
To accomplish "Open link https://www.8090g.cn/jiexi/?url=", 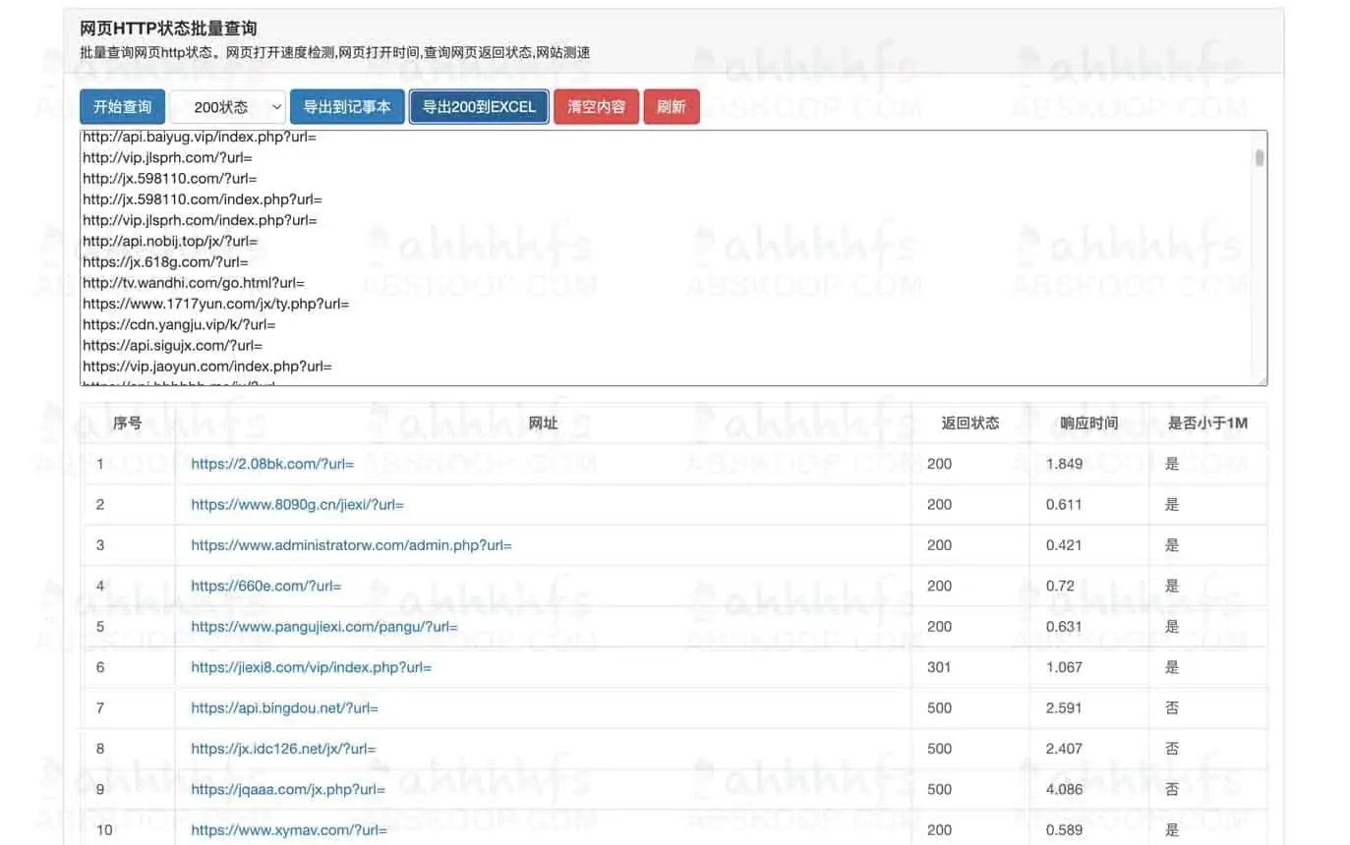I will [x=297, y=504].
